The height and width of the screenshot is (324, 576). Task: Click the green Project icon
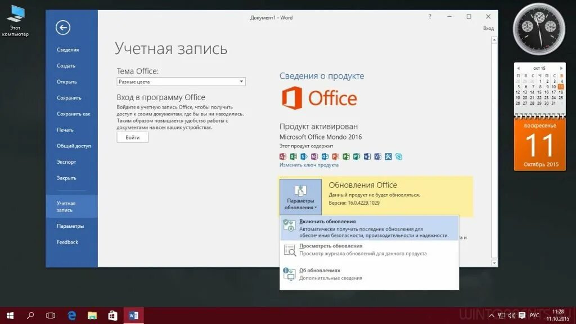click(346, 156)
